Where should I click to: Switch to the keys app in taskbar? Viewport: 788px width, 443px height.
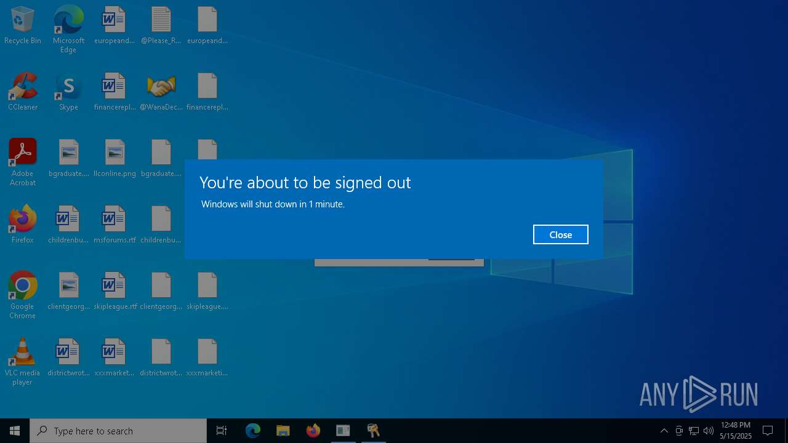pos(373,431)
